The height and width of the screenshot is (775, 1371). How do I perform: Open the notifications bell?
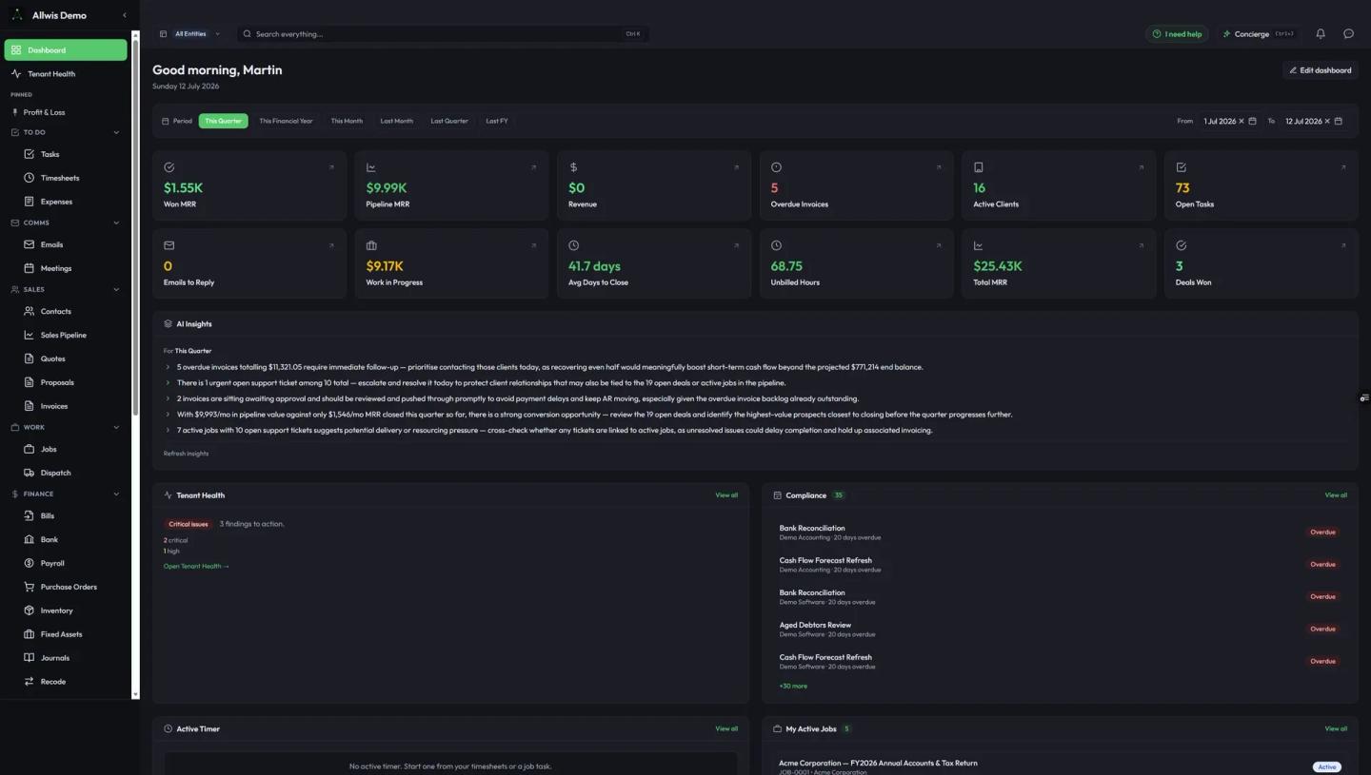point(1321,33)
